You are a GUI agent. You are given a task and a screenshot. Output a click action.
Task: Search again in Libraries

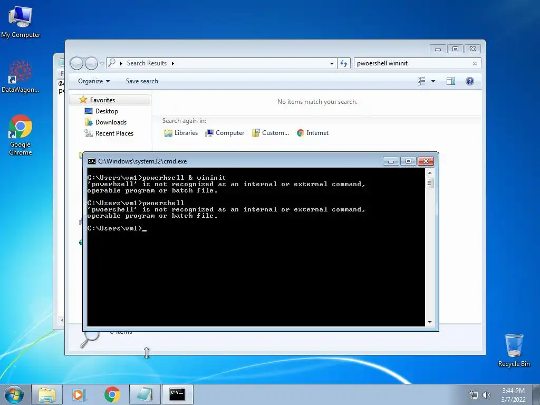pyautogui.click(x=181, y=133)
